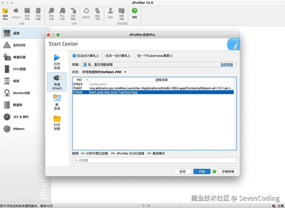This screenshot has width=285, height=208.
Task: Click the flag icon in status bar
Action: pyautogui.click(x=149, y=206)
